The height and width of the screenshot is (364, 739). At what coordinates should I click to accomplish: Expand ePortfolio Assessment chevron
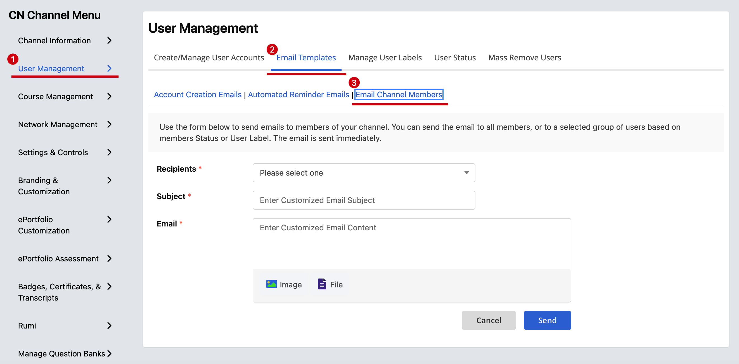click(x=109, y=258)
